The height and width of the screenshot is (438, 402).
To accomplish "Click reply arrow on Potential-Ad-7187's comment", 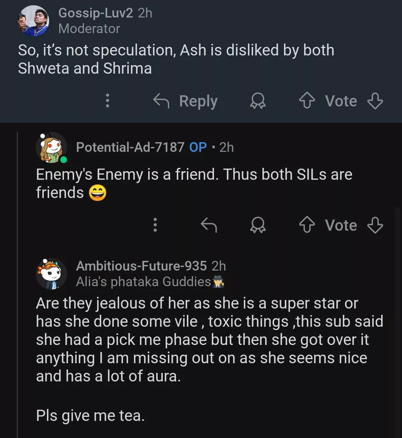I will [x=209, y=225].
